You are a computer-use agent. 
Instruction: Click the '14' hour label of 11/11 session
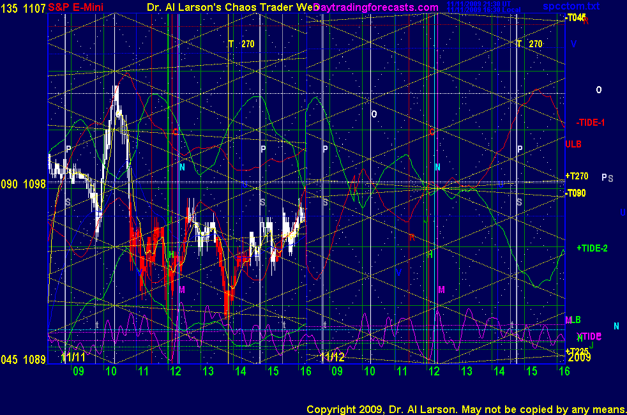click(240, 372)
